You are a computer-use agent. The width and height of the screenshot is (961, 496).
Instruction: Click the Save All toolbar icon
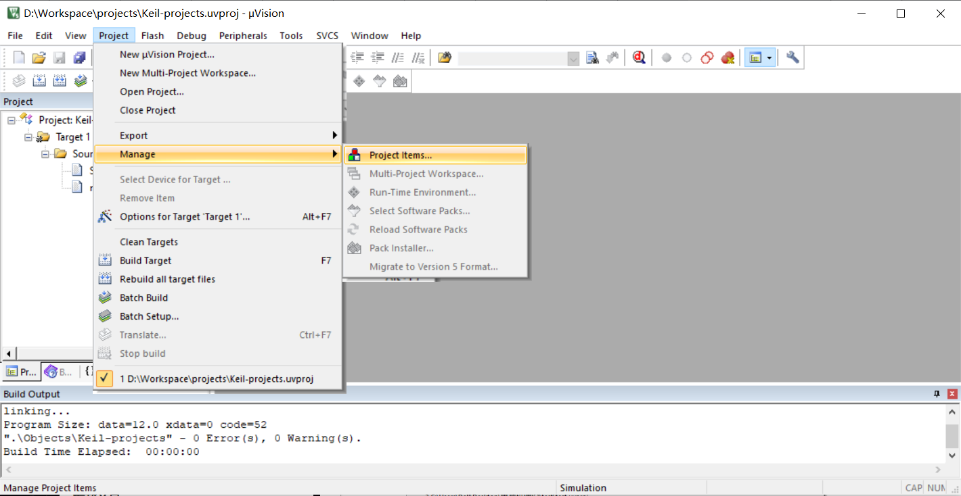click(80, 58)
